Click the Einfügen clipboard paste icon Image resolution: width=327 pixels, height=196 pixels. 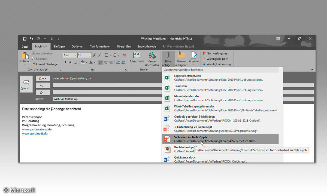25,56
